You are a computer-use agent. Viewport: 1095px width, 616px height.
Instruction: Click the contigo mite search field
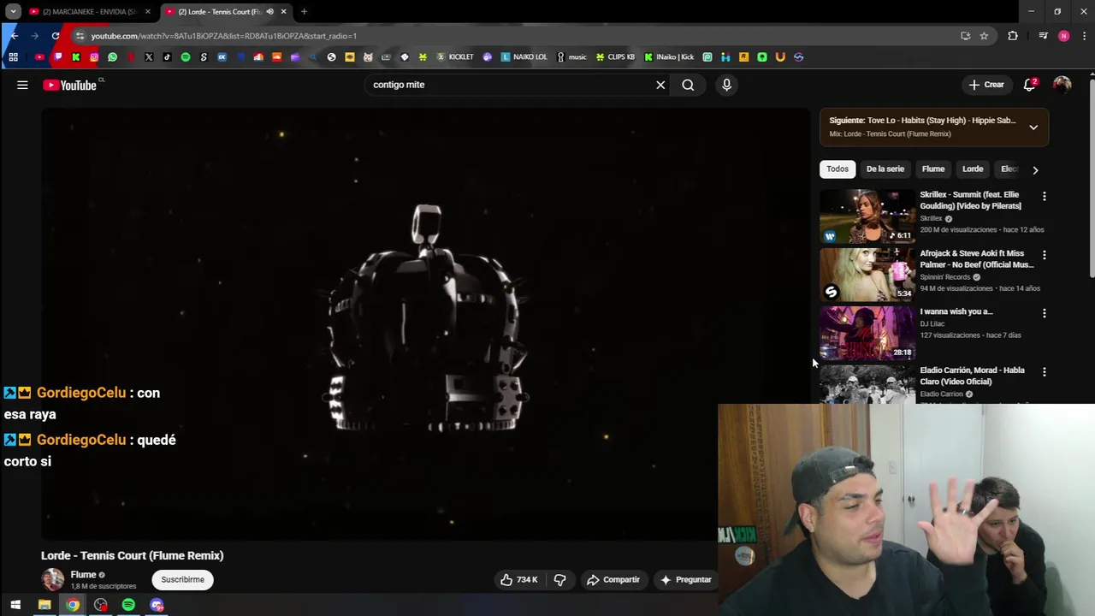(x=509, y=85)
